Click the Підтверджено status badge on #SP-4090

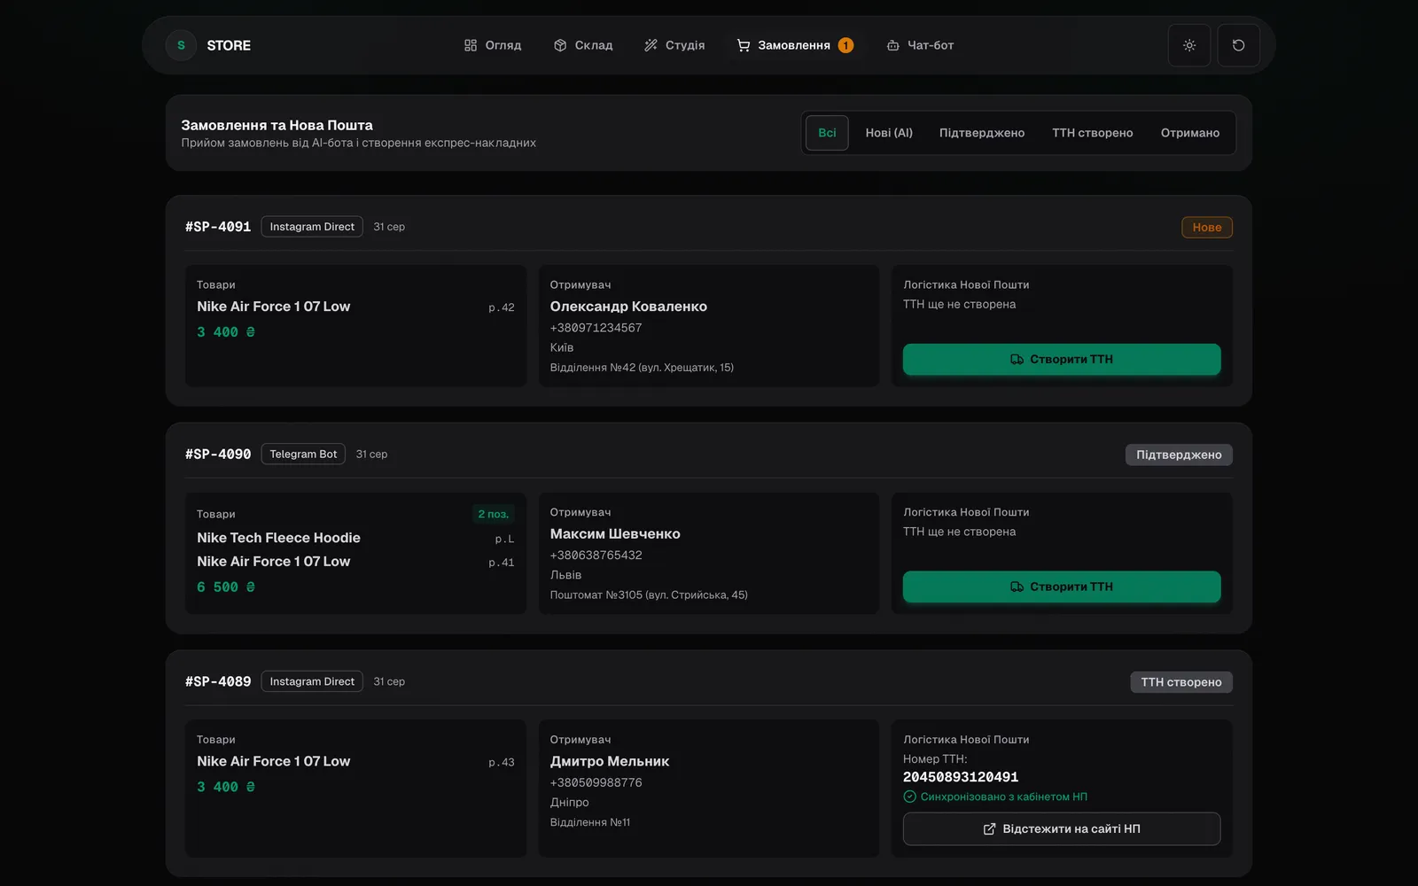coord(1179,455)
